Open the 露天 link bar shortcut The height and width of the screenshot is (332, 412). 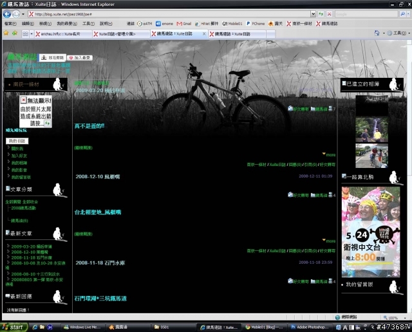point(276,24)
